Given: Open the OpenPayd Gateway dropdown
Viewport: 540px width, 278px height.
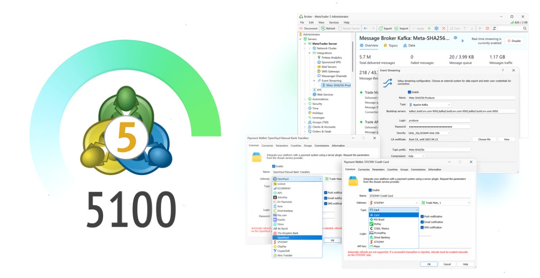Looking at the screenshot, I should (x=297, y=179).
